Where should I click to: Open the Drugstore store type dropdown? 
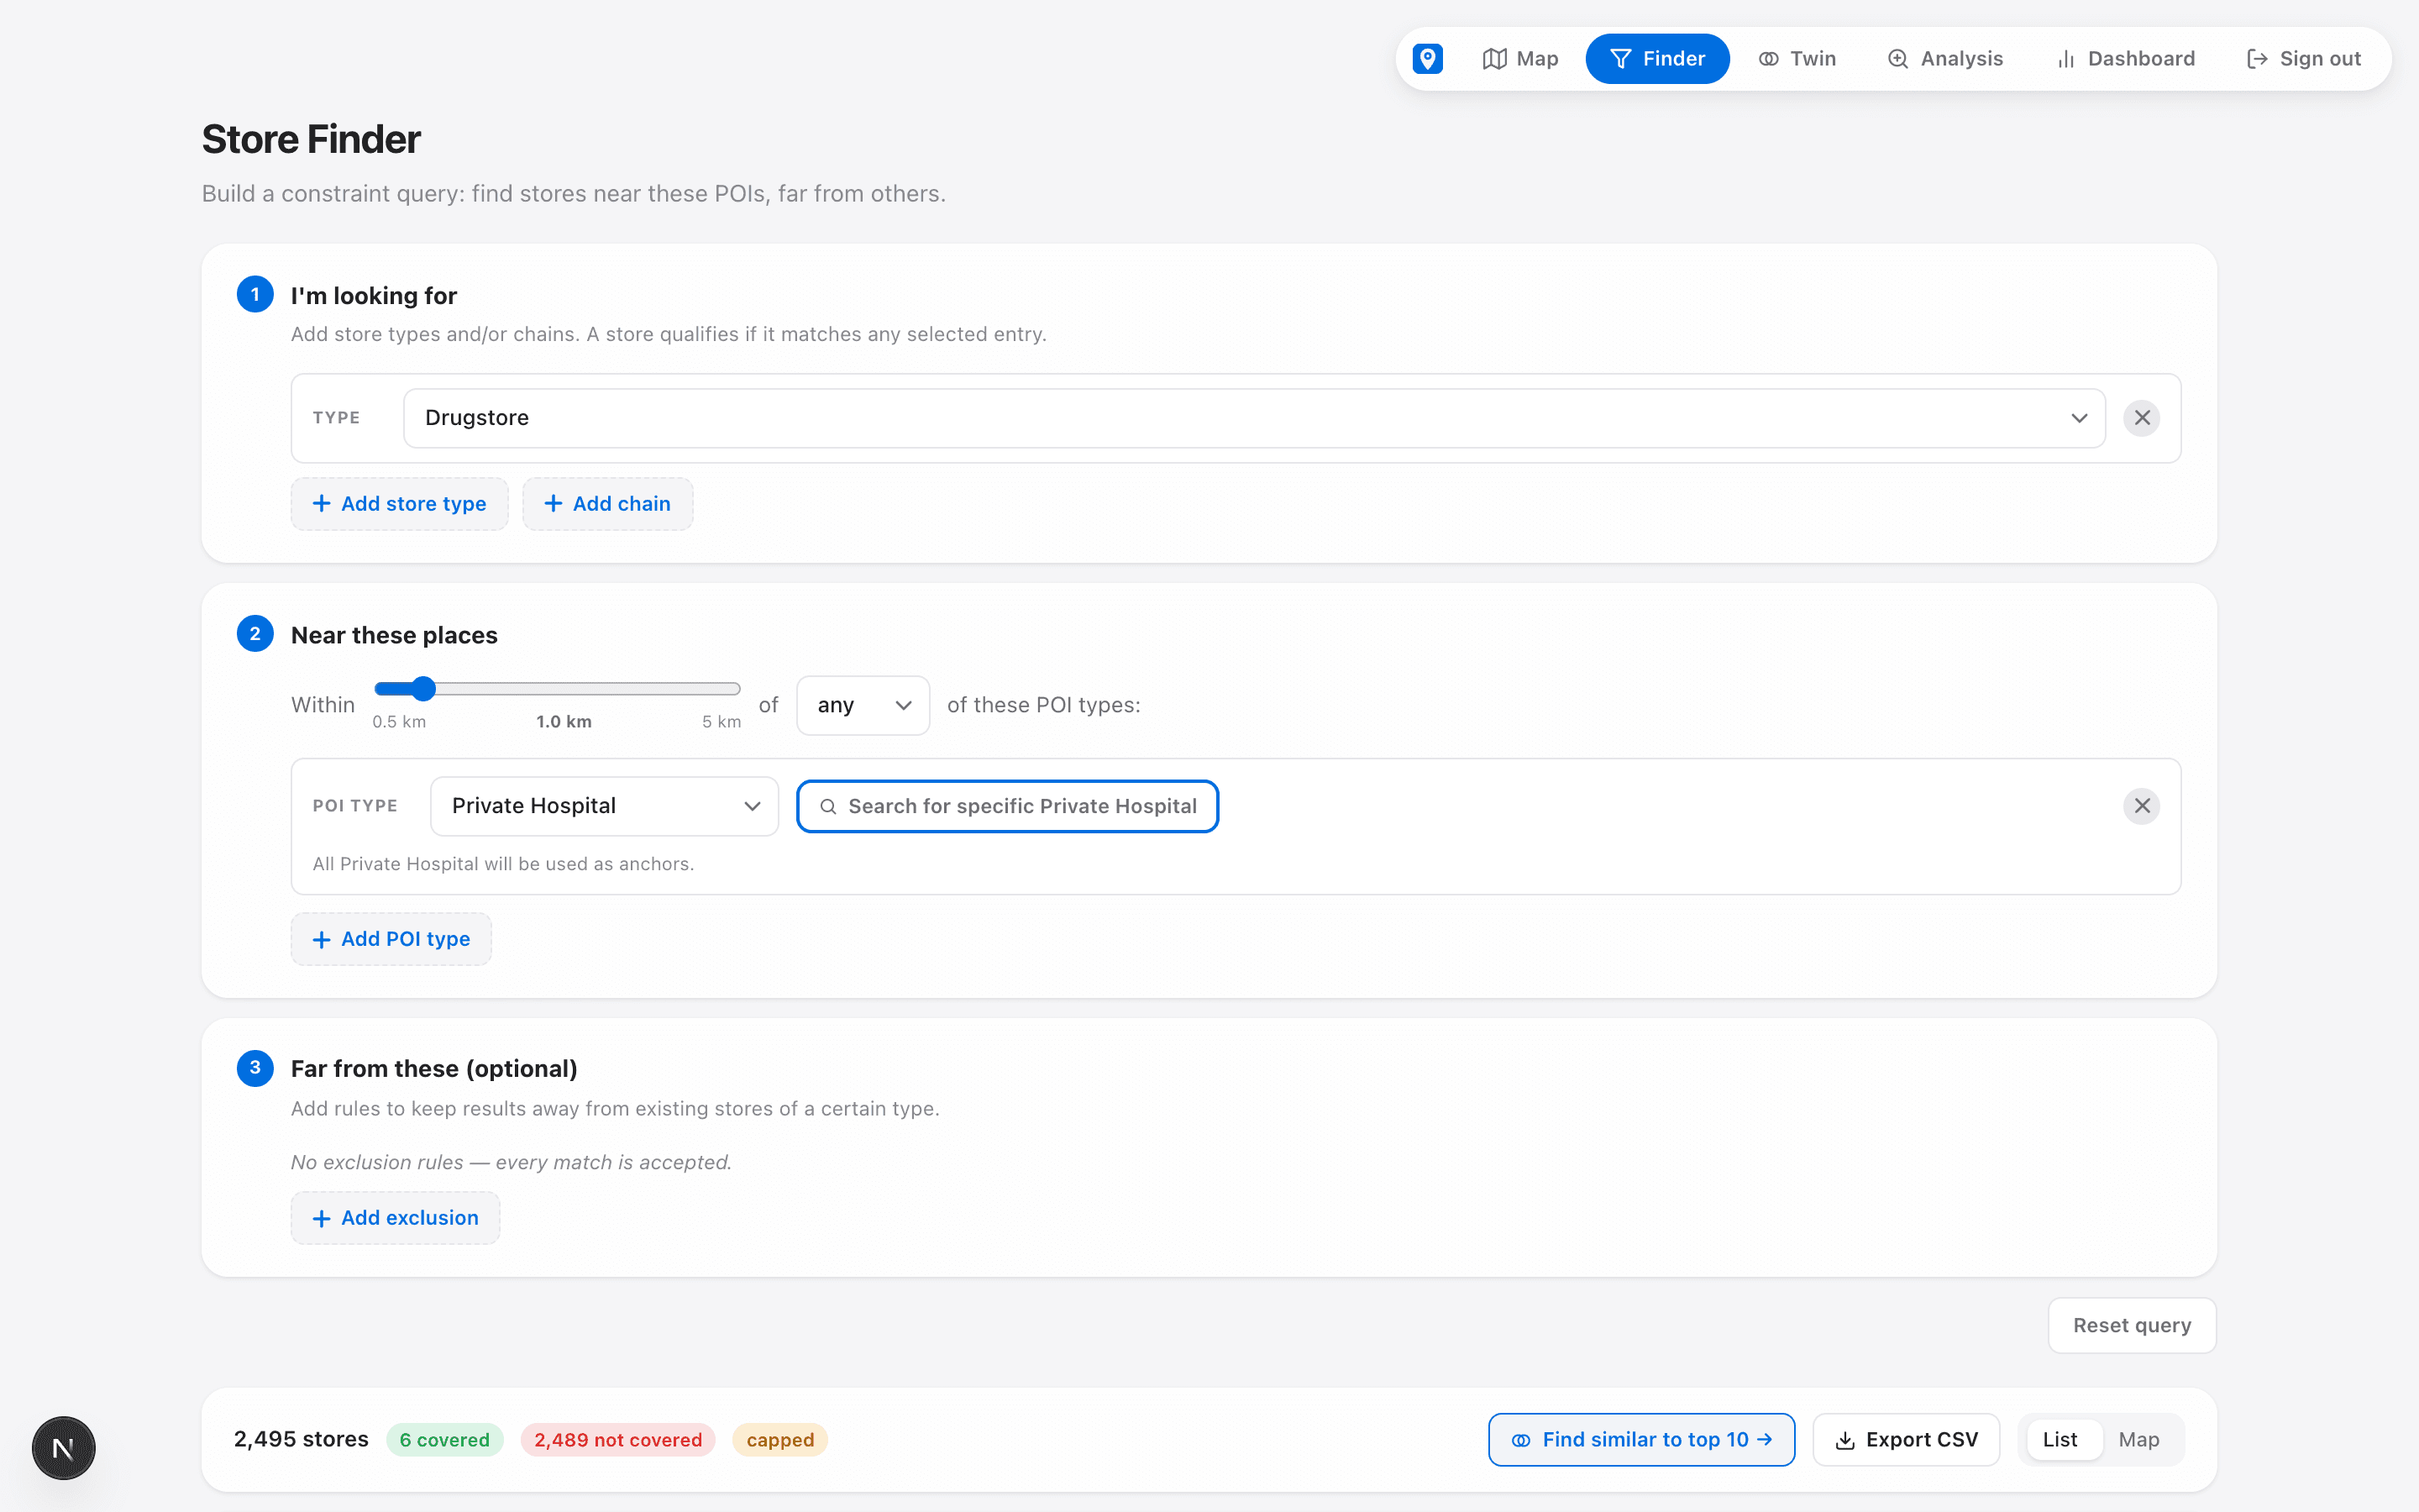(x=1255, y=418)
